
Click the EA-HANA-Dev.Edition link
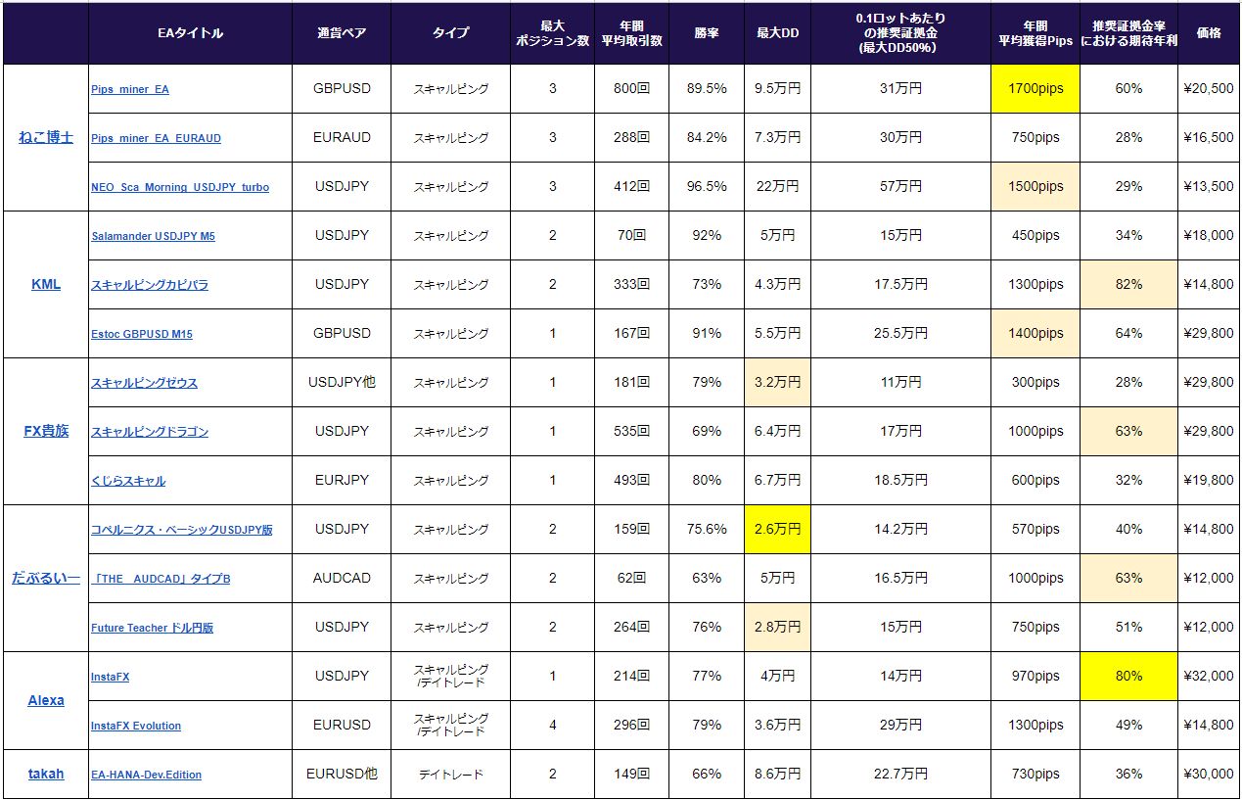point(146,775)
